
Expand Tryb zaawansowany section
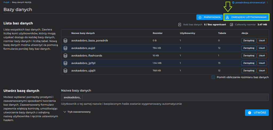click(x=77, y=112)
